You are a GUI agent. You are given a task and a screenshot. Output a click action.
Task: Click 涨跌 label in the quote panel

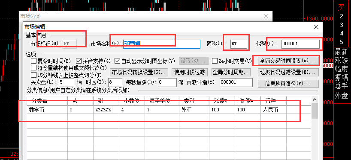tap(341, 61)
